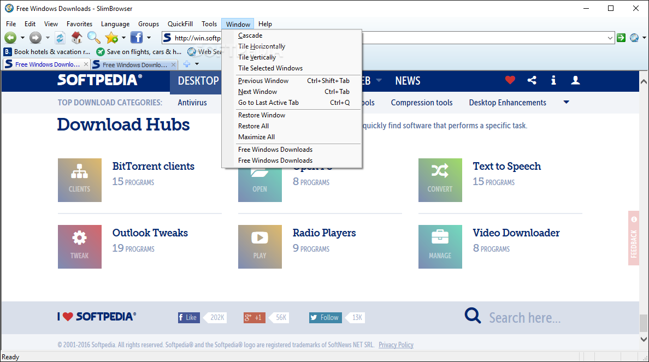Click the web search globe icon
Image resolution: width=649 pixels, height=362 pixels.
[x=634, y=38]
